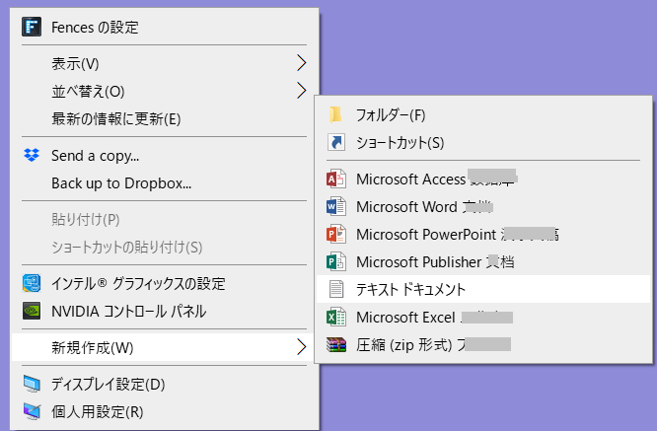Click the Intel graphics settings icon

coord(32,284)
